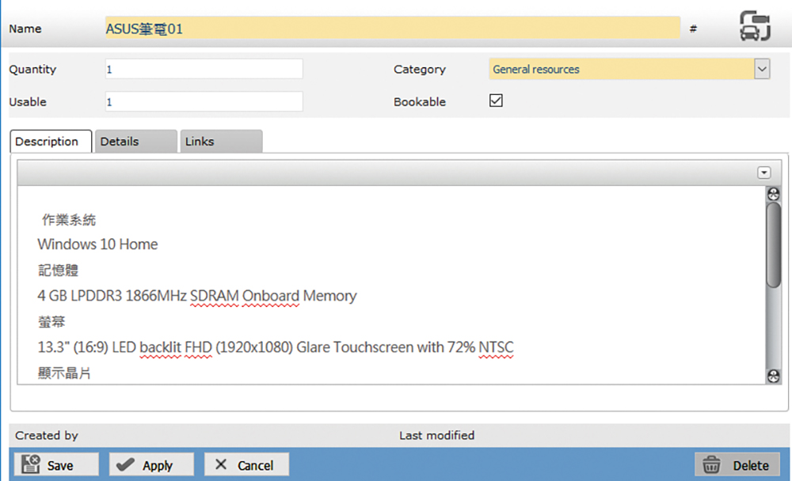Click the resource vehicle icon beside Name

[x=755, y=26]
